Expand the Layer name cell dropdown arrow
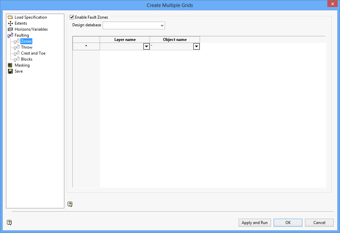The width and height of the screenshot is (340, 233). (x=146, y=46)
